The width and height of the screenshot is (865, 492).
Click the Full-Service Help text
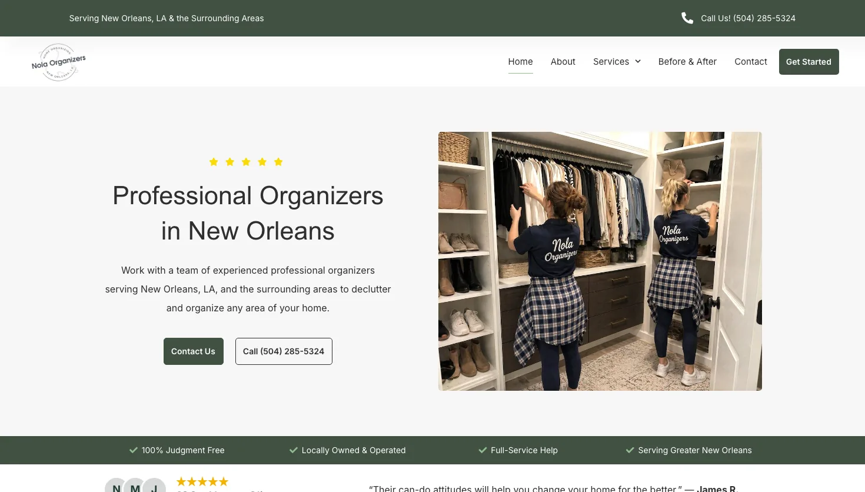(x=524, y=450)
